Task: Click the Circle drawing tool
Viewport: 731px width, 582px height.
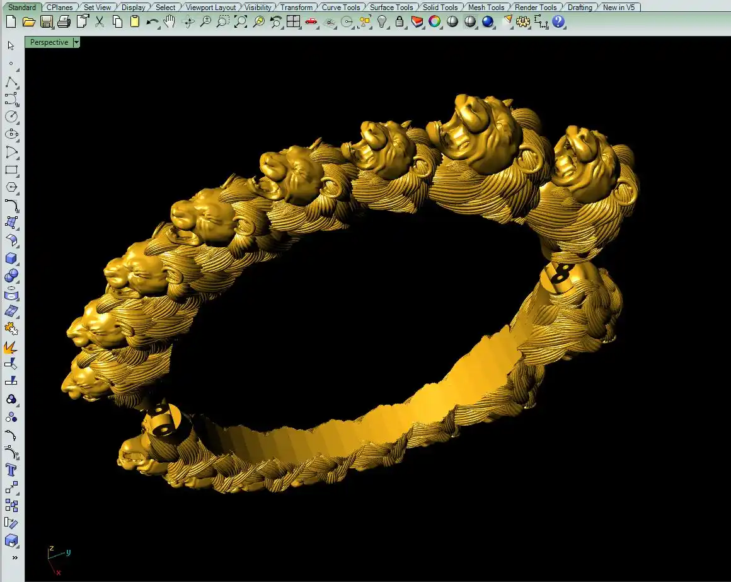Action: (11, 117)
